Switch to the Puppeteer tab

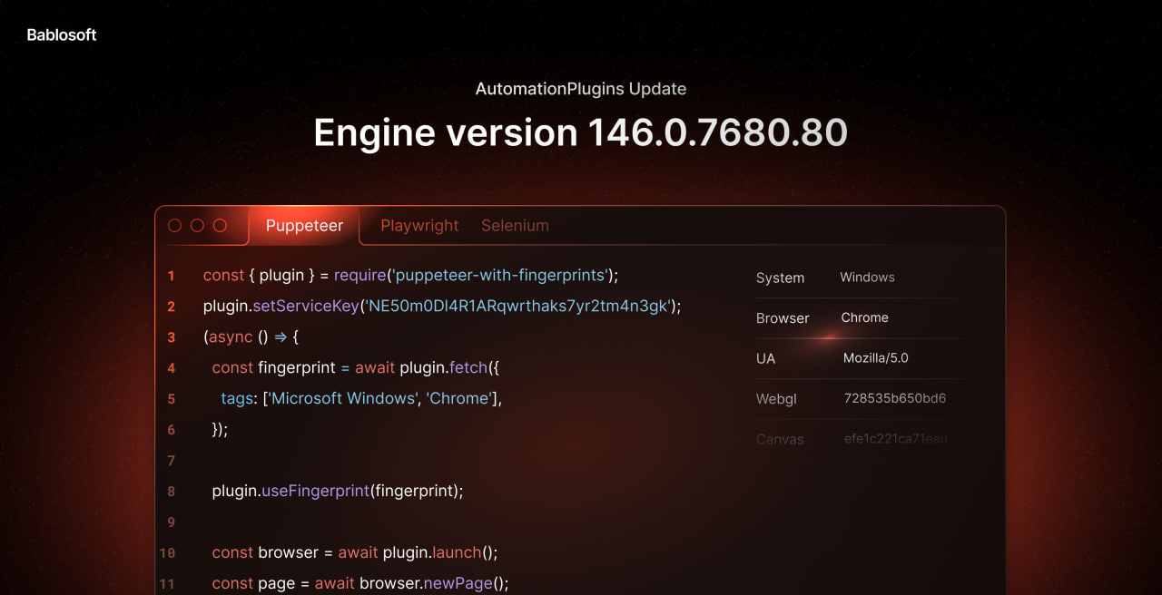[304, 226]
